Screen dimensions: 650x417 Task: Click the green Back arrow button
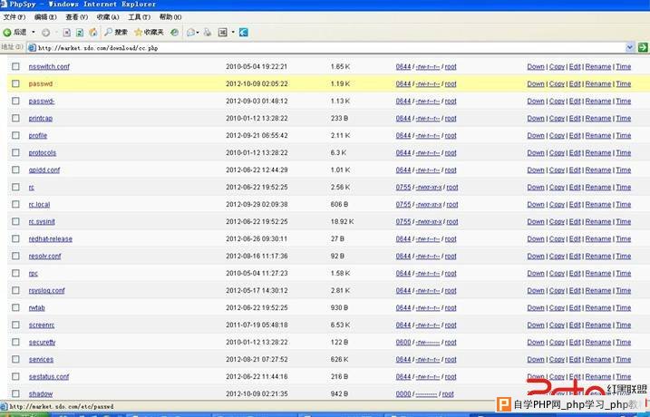7,33
